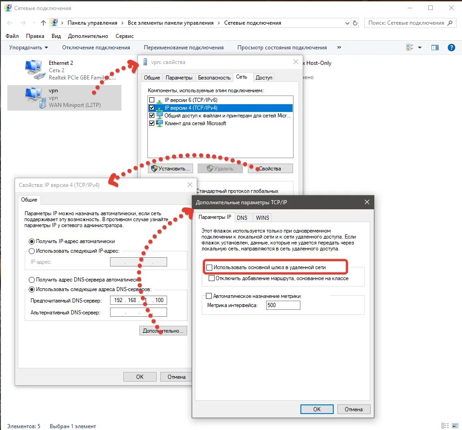Click OK in IPv4 properties dialog
462x430 pixels.
[x=140, y=377]
